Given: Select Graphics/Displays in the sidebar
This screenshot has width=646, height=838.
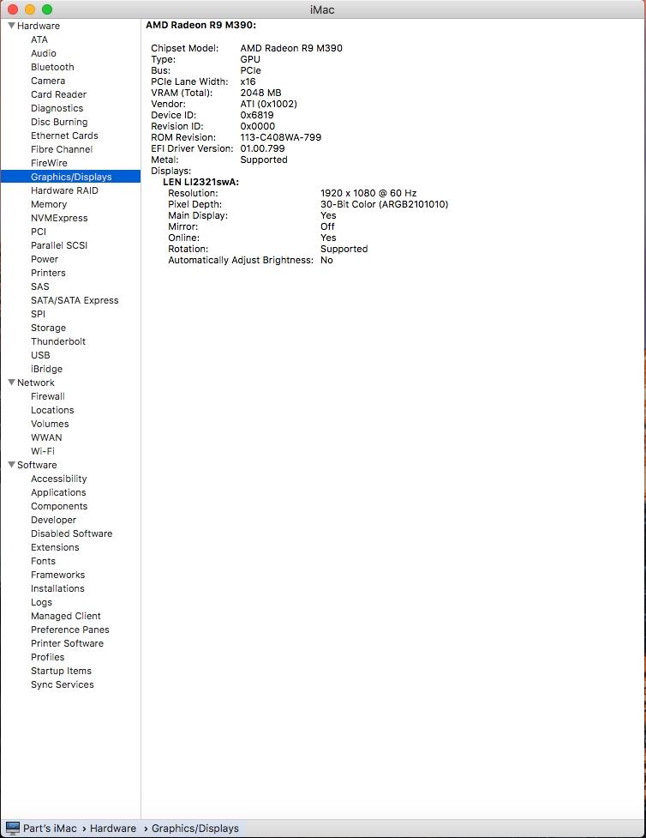Looking at the screenshot, I should click(x=71, y=177).
